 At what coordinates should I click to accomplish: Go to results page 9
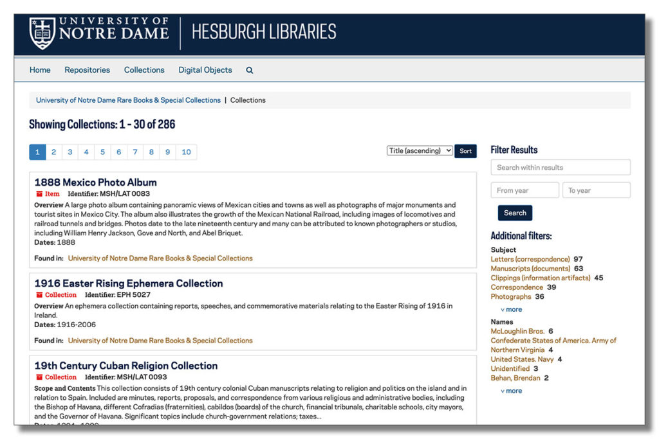(168, 152)
